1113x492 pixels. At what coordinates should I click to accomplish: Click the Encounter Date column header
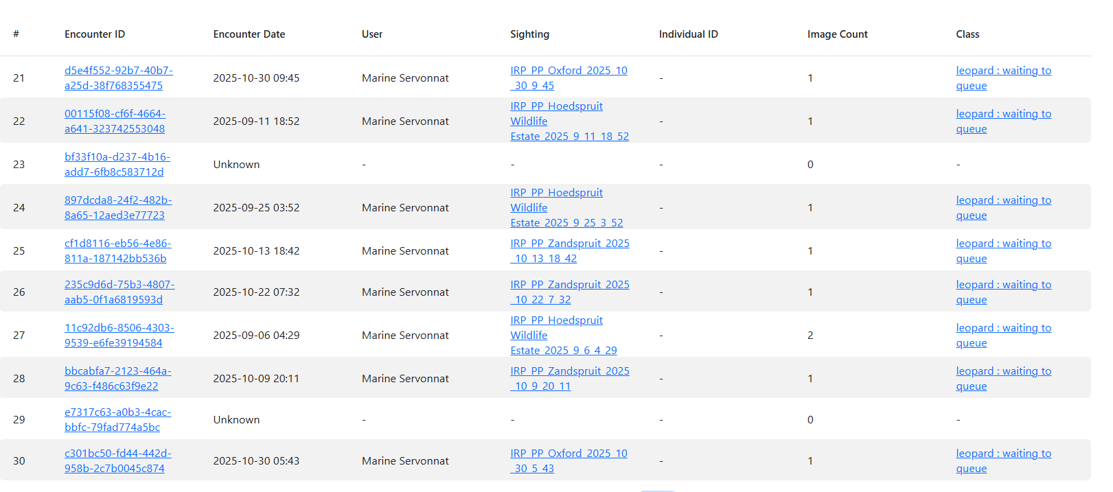point(249,34)
